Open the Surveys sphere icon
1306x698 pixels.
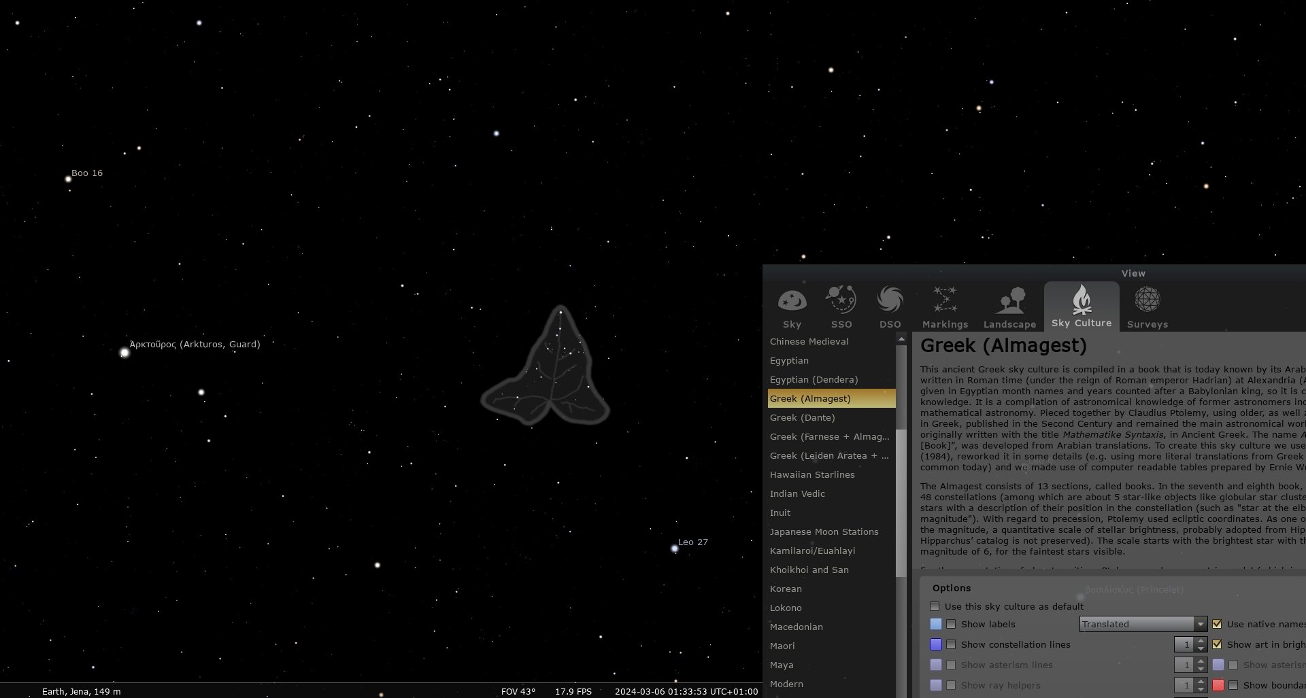coord(1147,300)
